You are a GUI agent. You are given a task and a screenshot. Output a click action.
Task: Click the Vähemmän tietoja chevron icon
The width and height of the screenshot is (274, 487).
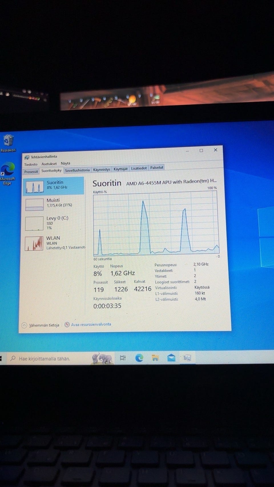pyautogui.click(x=24, y=325)
